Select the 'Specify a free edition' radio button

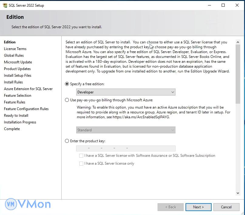click(67, 84)
